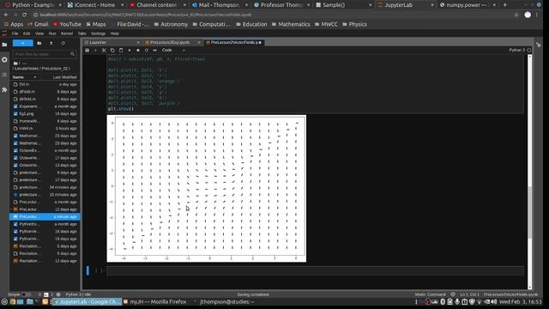
Task: Copy selected cell in notebook toolbar
Action: click(x=112, y=51)
